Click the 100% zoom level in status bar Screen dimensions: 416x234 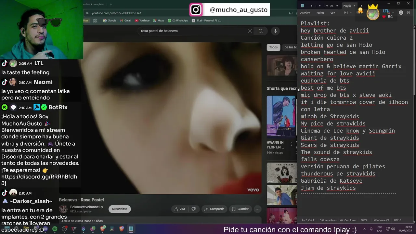[x=364, y=220]
